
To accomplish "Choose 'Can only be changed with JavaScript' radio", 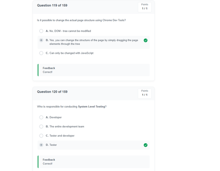I will [41, 53].
